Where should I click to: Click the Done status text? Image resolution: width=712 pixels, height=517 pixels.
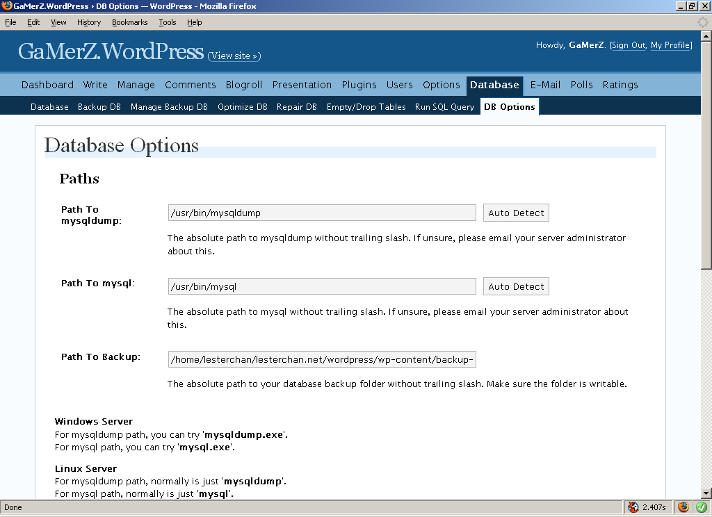(13, 507)
